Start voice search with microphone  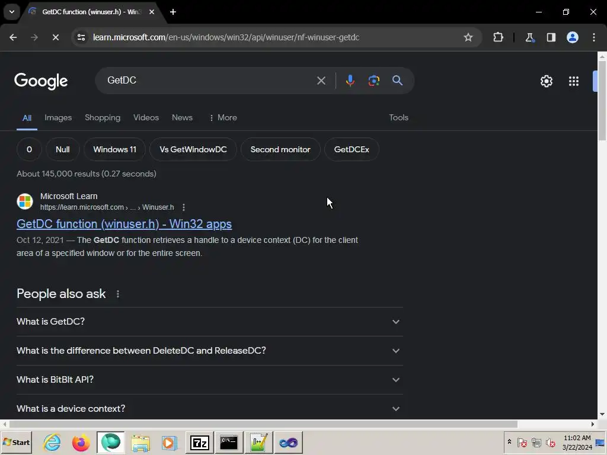coord(350,81)
